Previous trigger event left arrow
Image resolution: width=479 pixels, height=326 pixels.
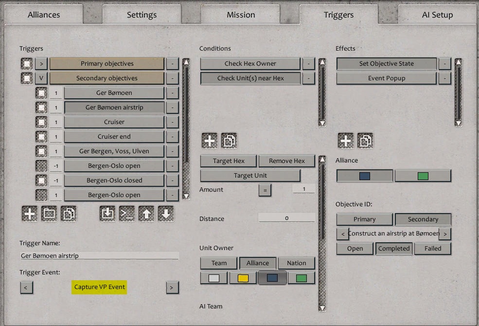coord(27,288)
